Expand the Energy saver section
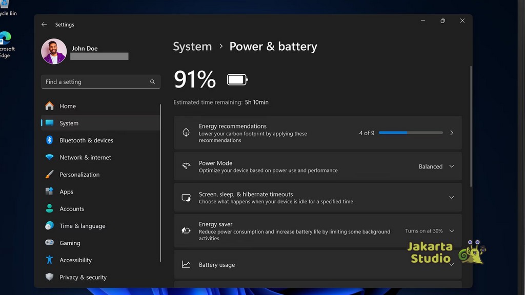The width and height of the screenshot is (525, 295). (x=452, y=231)
